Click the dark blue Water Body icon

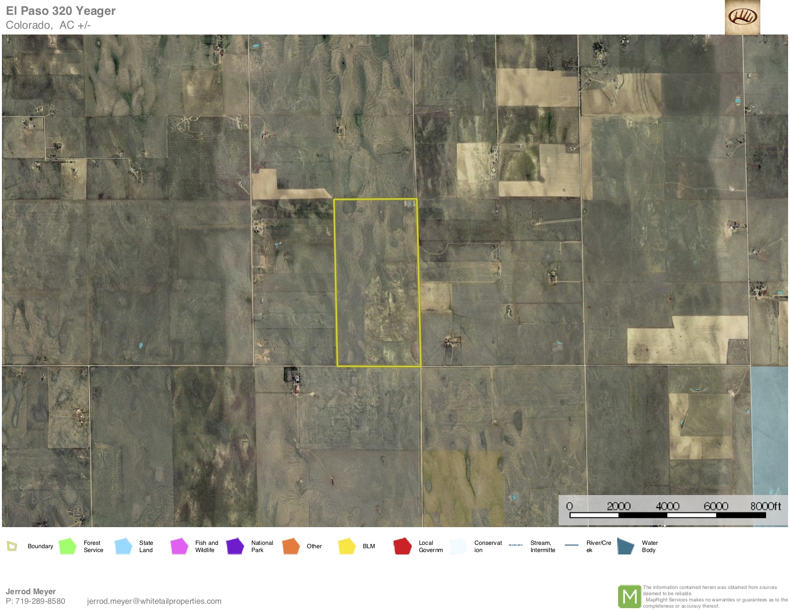pos(626,546)
